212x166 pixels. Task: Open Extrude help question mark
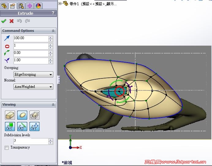(x=53, y=13)
